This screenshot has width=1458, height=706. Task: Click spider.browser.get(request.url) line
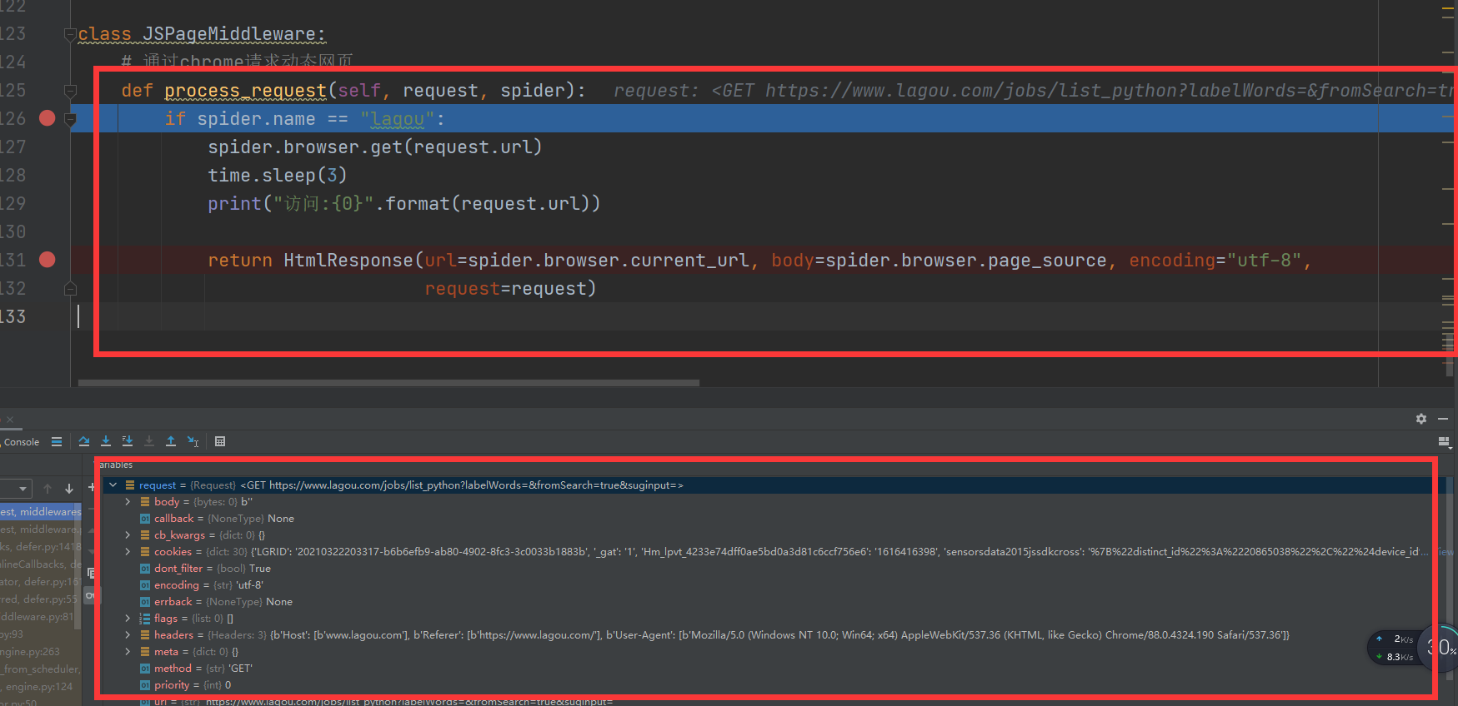[375, 147]
